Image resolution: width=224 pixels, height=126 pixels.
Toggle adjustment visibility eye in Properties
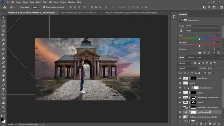click(x=214, y=53)
